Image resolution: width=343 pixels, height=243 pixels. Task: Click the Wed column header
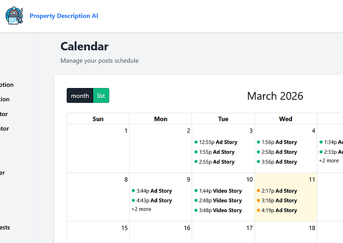coord(286,119)
